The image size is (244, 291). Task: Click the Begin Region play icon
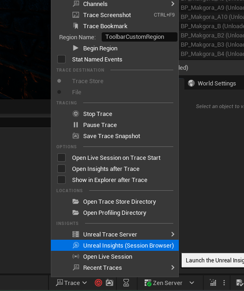[x=76, y=48]
